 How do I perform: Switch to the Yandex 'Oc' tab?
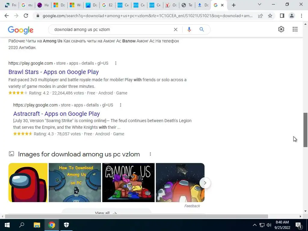coord(171,5)
